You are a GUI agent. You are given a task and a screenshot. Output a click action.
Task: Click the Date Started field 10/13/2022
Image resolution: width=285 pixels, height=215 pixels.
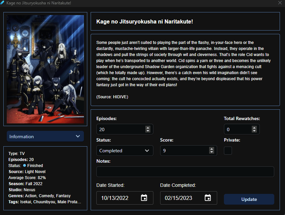(x=125, y=198)
